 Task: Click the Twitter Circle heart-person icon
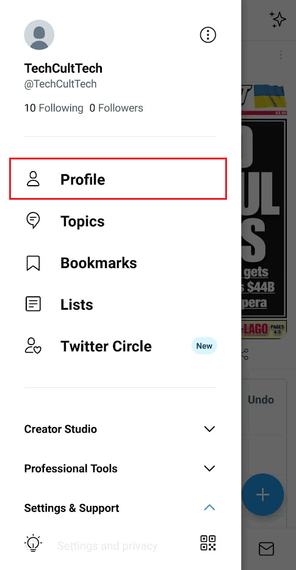pos(33,346)
